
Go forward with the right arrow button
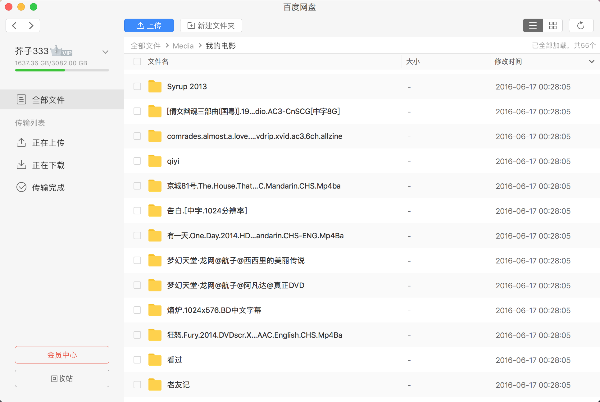31,25
